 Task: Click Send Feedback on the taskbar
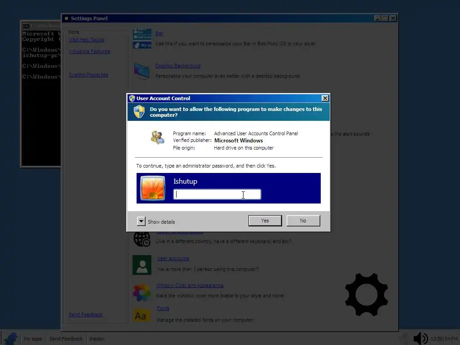point(66,339)
